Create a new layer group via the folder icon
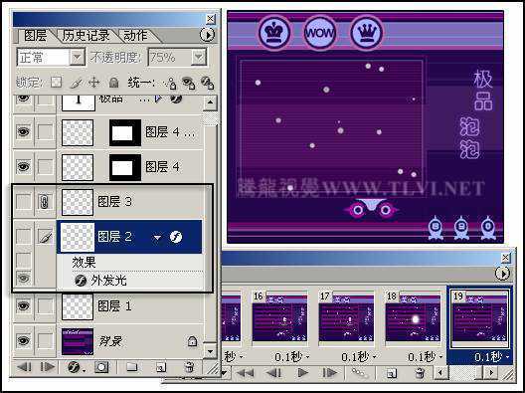 [x=131, y=367]
